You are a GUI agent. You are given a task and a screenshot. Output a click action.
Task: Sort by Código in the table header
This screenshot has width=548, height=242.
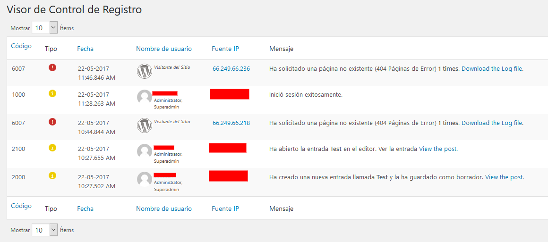tap(21, 46)
